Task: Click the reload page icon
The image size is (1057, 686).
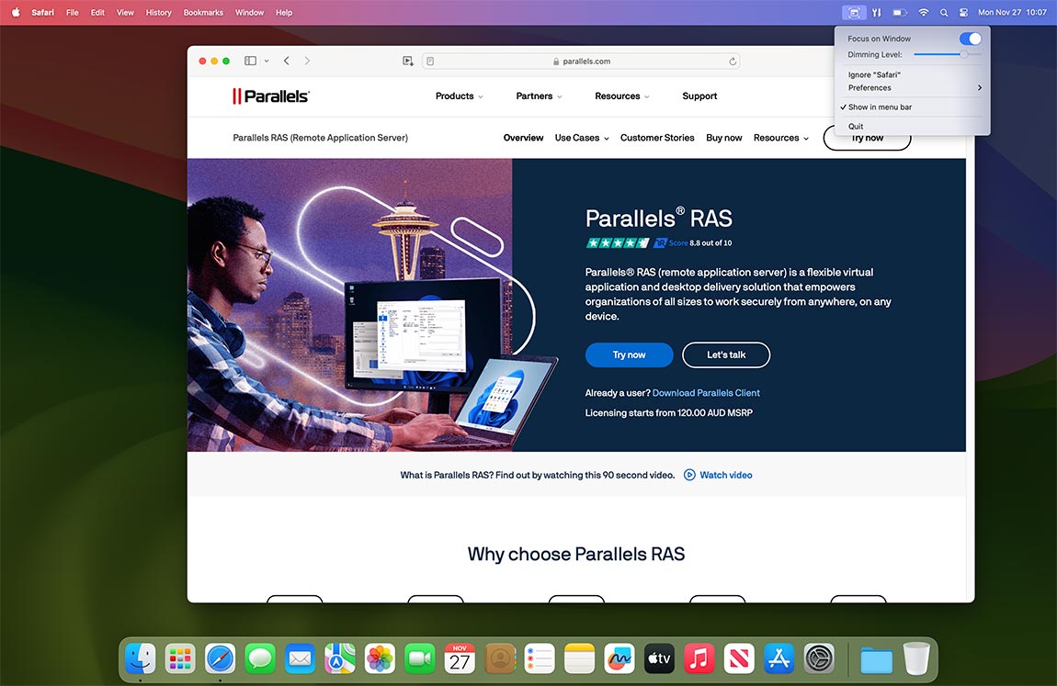Action: click(733, 62)
